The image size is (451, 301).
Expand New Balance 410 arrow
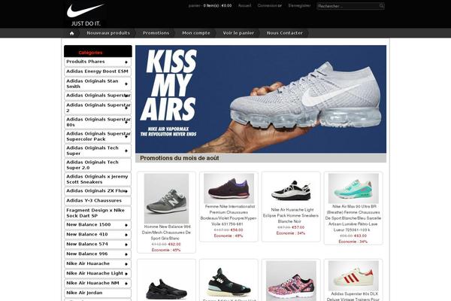126,235
